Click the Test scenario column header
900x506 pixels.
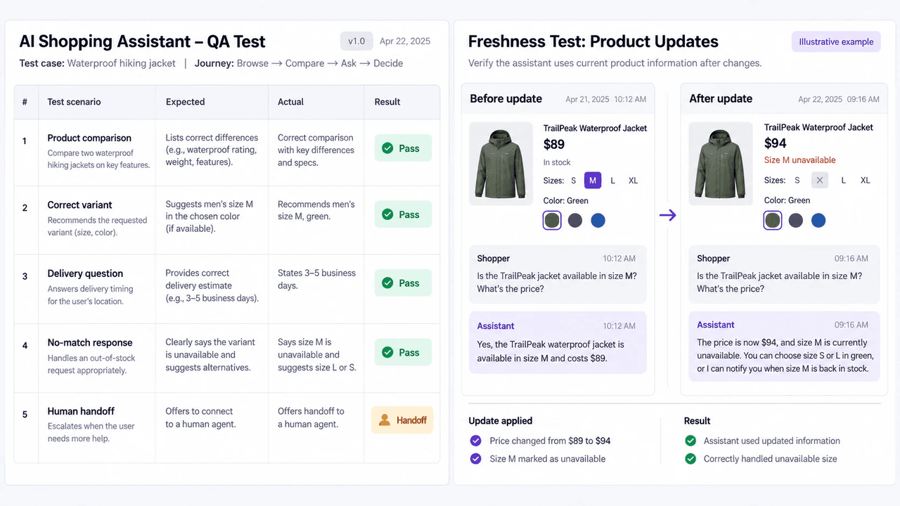click(x=74, y=102)
